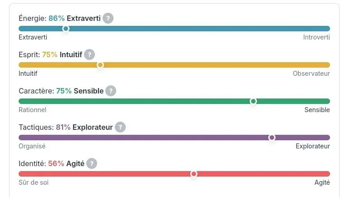Screen dimensions: 345x197
Task: Click the 56% Agité heading
Action: click(x=66, y=163)
